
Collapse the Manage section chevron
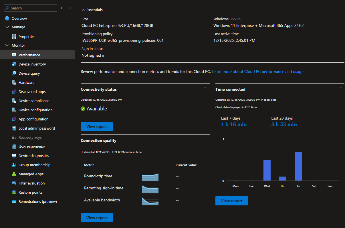click(7, 27)
